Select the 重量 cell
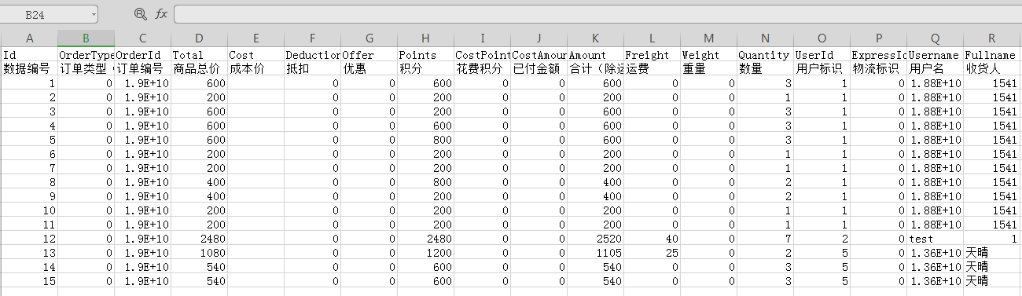Screen dimensions: 1022x296 point(708,69)
